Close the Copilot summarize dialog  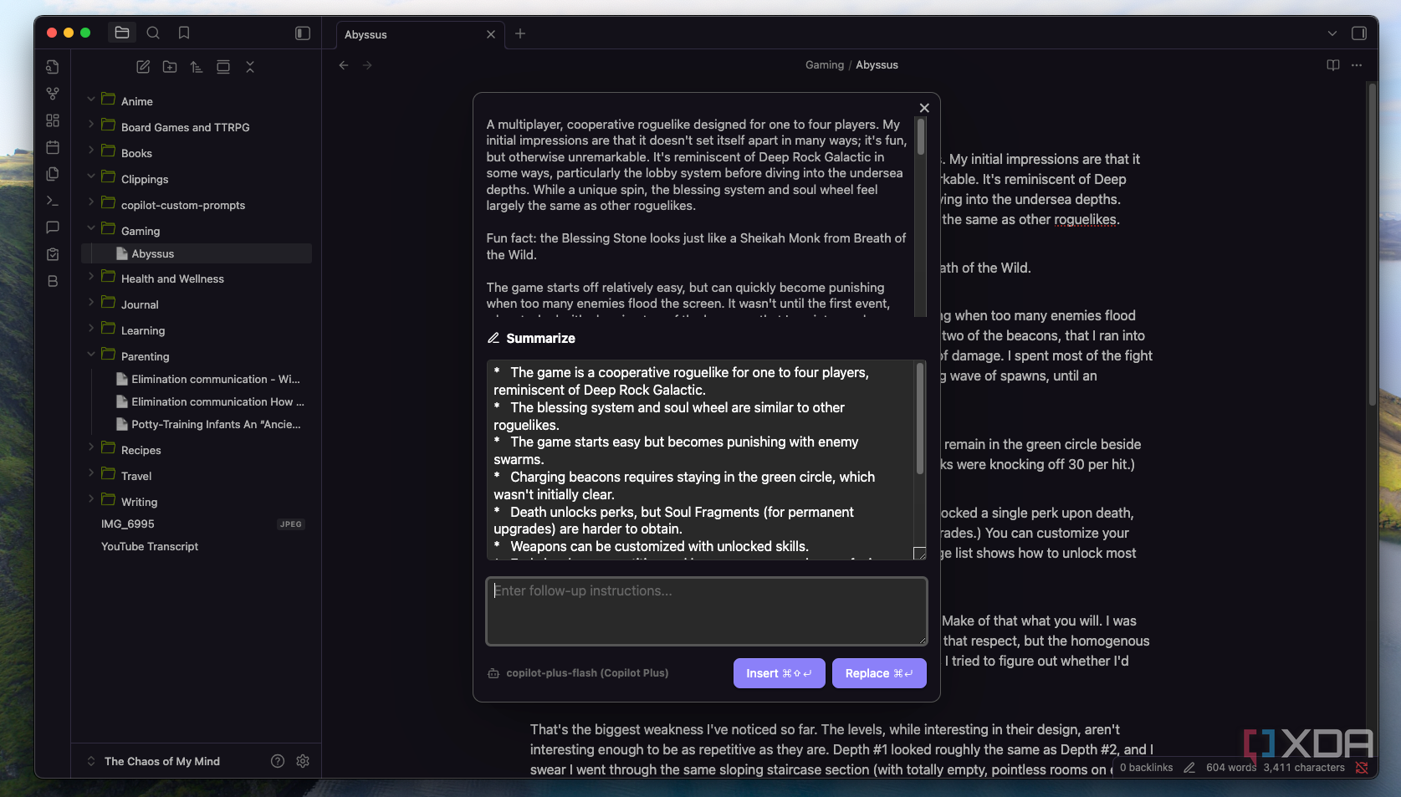(924, 108)
